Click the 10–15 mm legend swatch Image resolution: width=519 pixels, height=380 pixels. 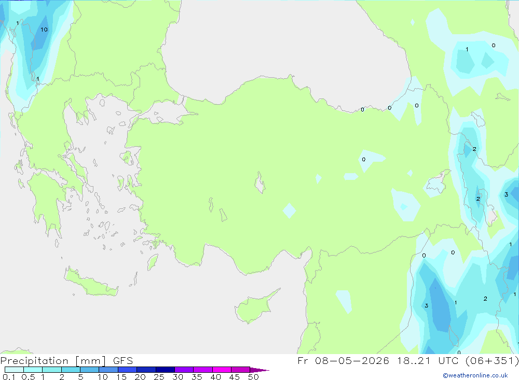[108, 370]
